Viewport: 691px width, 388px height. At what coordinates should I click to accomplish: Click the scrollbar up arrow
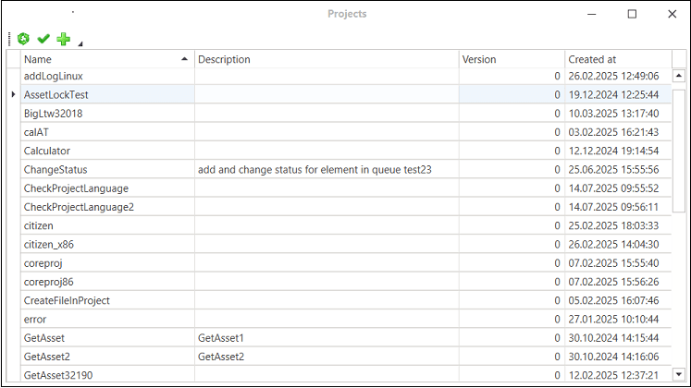[678, 76]
